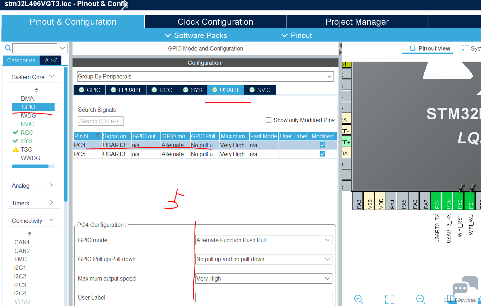Click the User Label input field
This screenshot has height=306, width=481.
(x=264, y=297)
